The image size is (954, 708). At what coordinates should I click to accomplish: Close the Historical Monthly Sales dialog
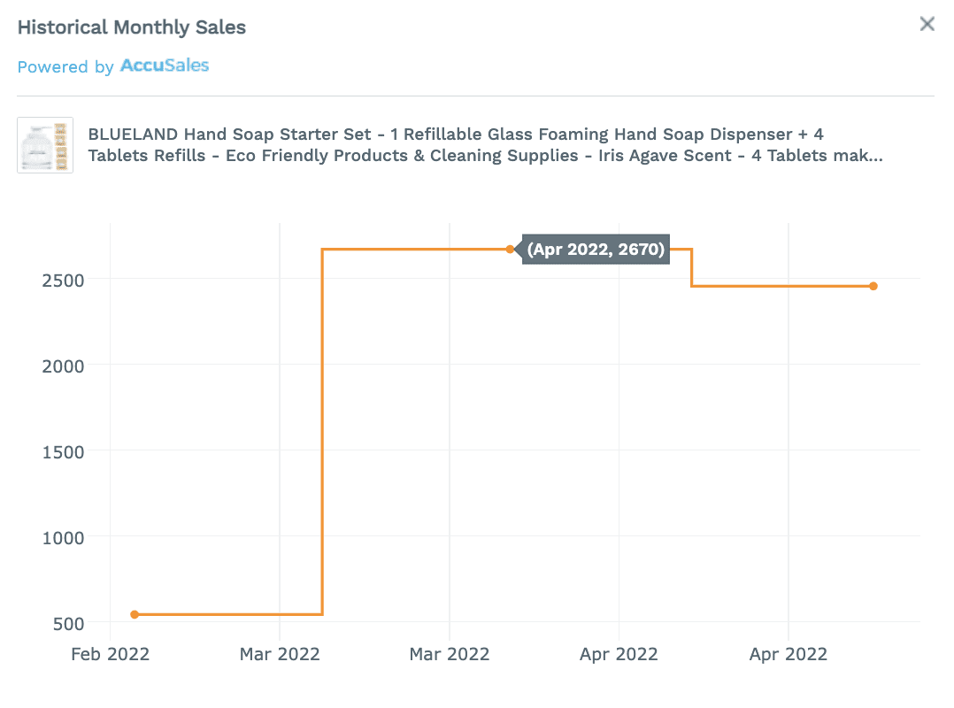point(927,24)
